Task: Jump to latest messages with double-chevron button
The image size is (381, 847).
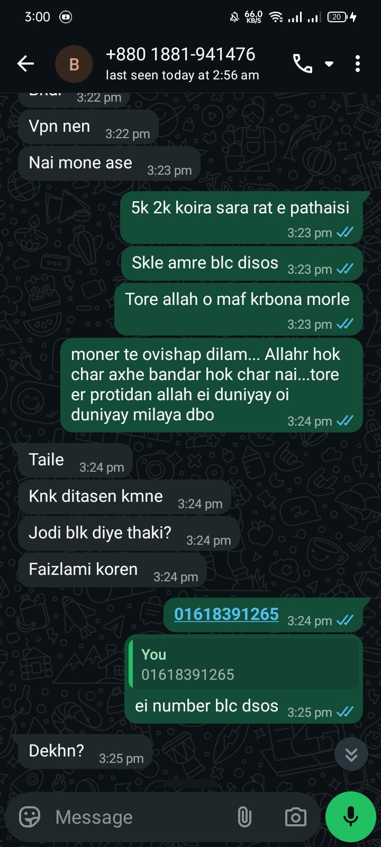Action: [x=351, y=755]
